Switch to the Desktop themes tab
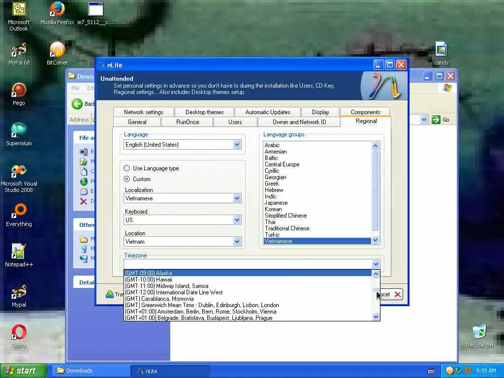 [x=204, y=112]
